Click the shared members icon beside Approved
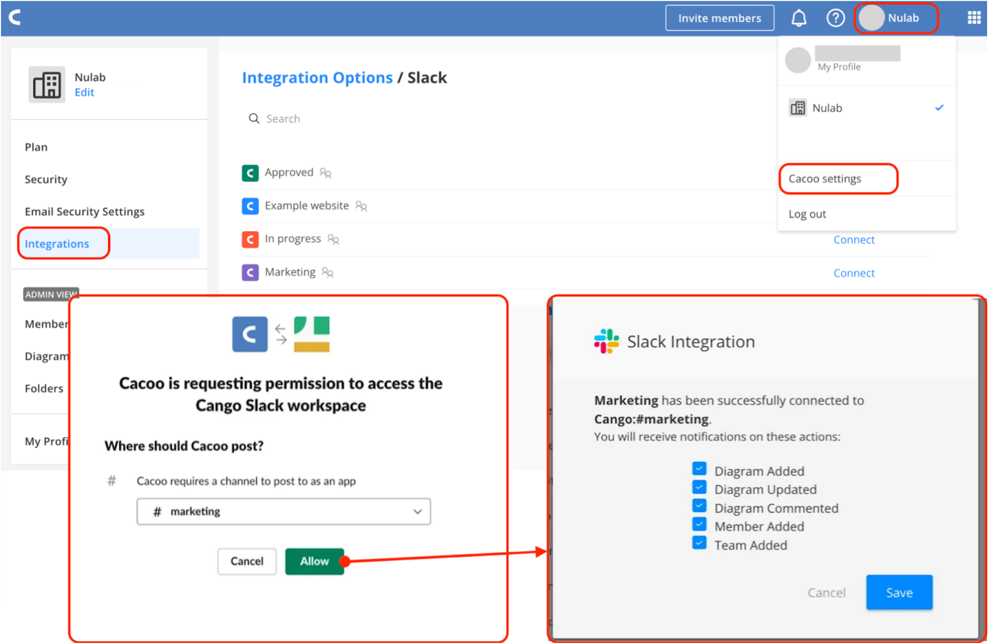989x643 pixels. click(x=326, y=173)
